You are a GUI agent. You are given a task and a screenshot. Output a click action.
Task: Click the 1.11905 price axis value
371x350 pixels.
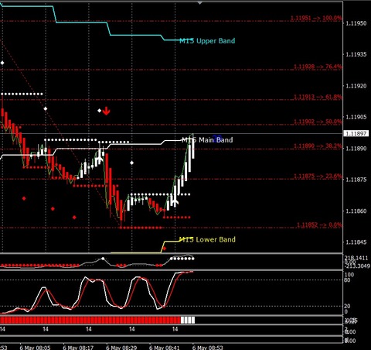coord(356,117)
